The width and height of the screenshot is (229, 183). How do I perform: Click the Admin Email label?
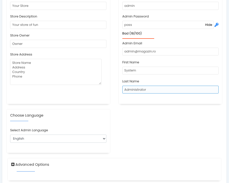(132, 43)
